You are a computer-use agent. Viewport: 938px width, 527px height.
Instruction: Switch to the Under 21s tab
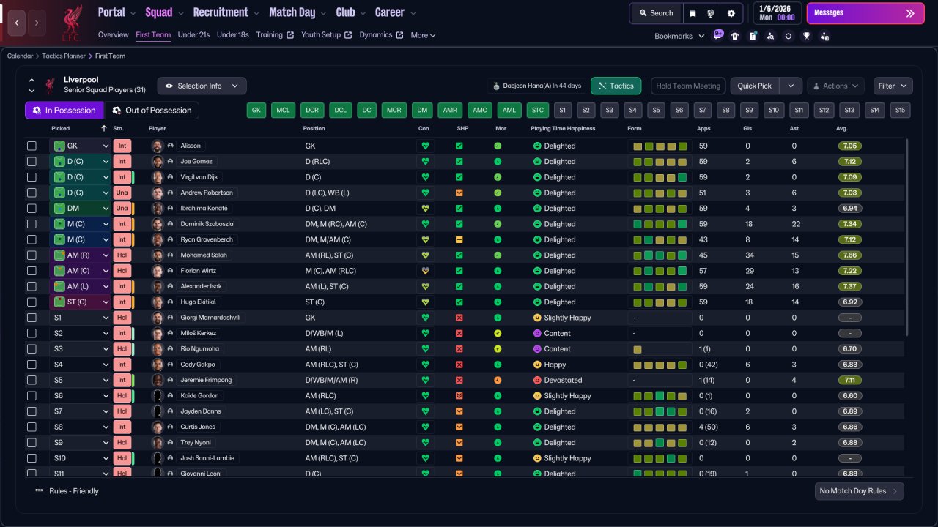pyautogui.click(x=194, y=35)
